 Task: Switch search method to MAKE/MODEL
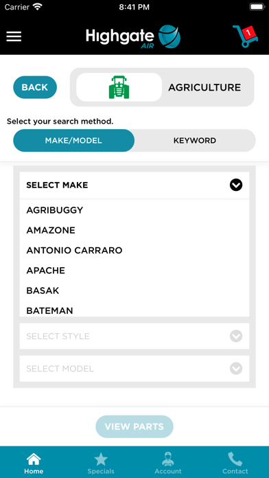click(x=73, y=141)
